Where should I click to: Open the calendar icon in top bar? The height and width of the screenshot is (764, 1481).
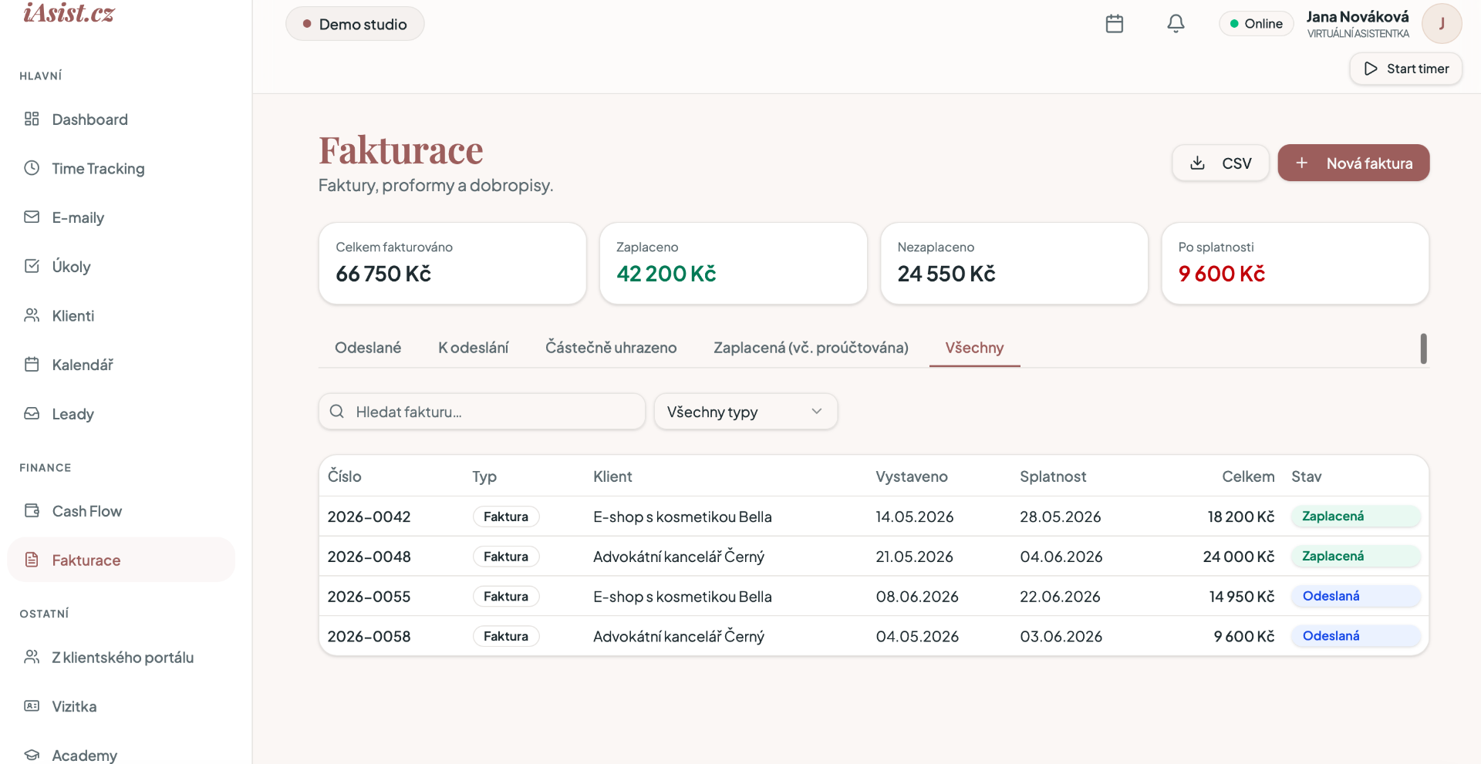(x=1114, y=24)
